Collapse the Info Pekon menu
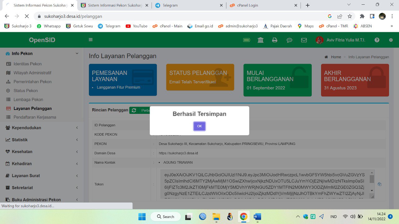Screen dimensions: 399x224 pyautogui.click(x=22, y=54)
